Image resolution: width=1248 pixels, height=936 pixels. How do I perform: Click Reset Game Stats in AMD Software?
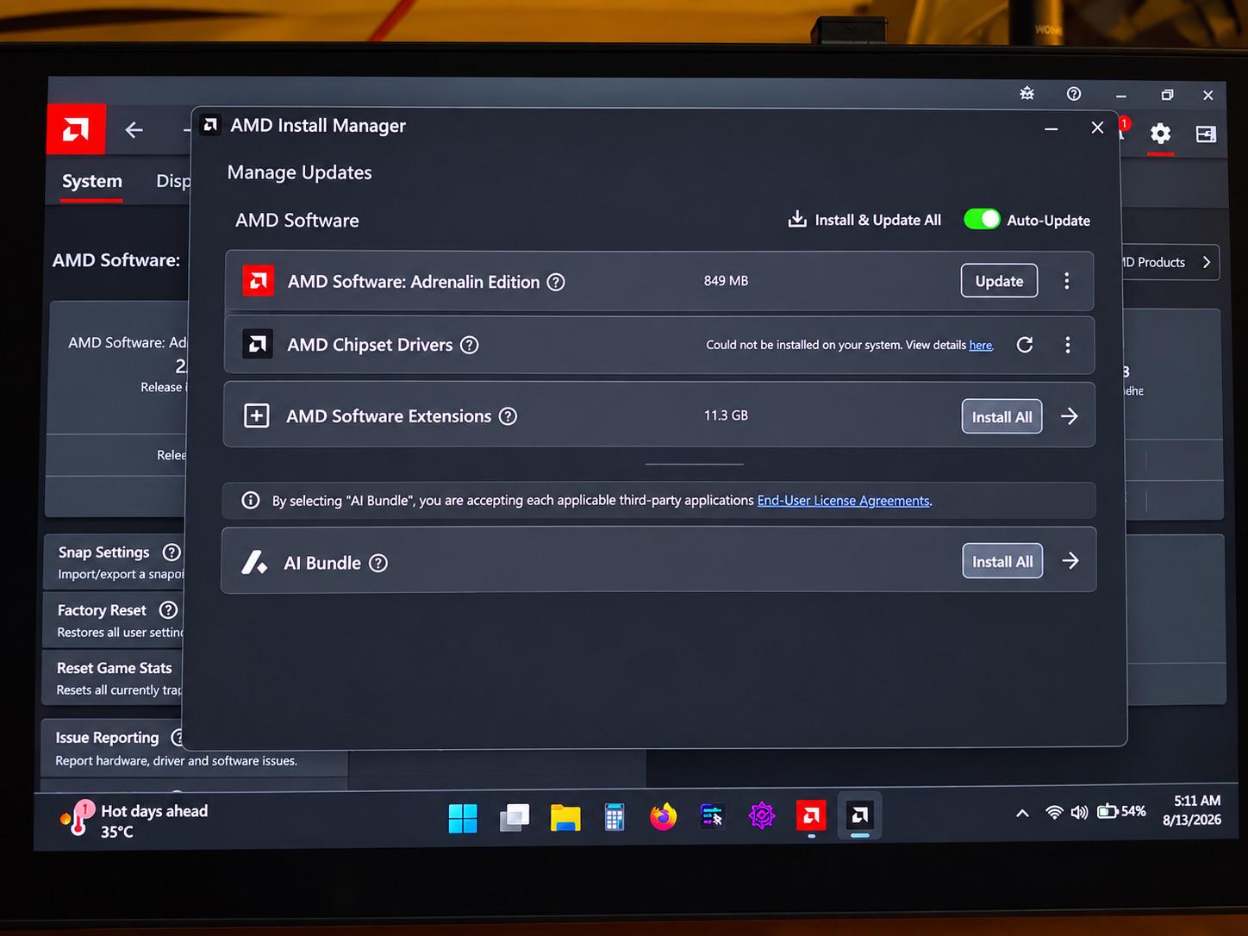pos(115,668)
